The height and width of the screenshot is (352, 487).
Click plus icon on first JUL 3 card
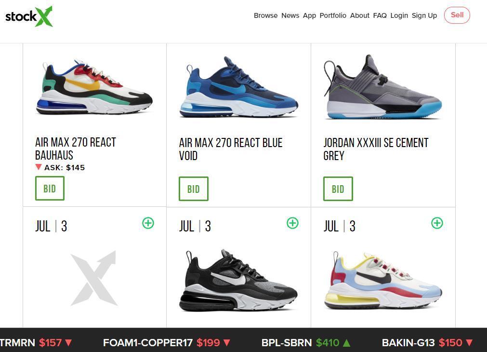coord(148,223)
